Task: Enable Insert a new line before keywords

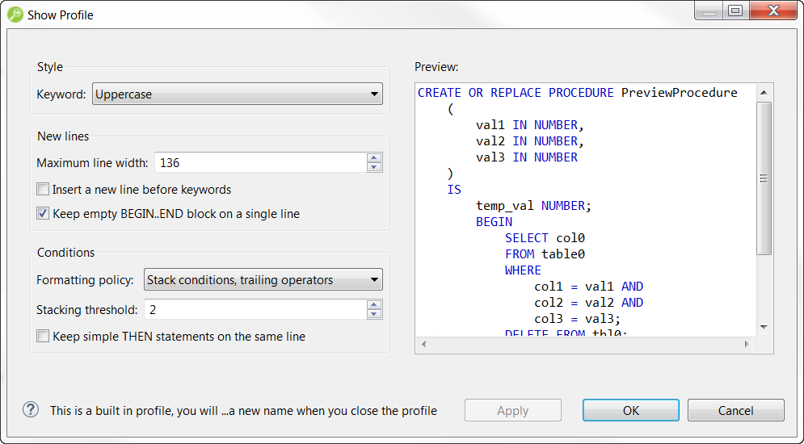Action: (x=43, y=190)
